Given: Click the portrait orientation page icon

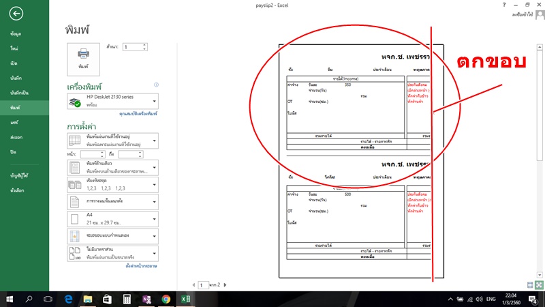Looking at the screenshot, I should (x=74, y=202).
